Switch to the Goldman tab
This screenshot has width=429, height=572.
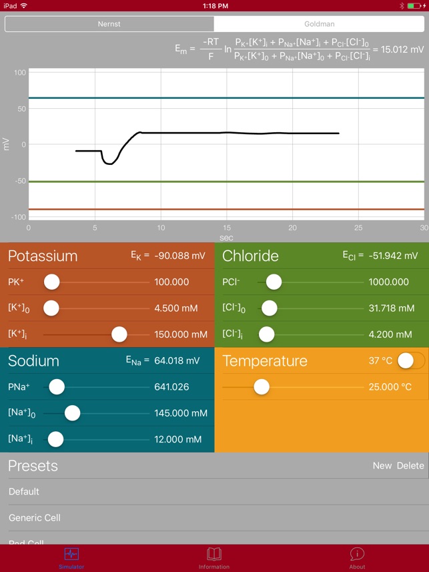click(319, 23)
